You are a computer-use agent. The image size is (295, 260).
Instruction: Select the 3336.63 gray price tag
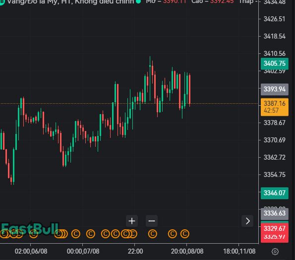[275, 214]
